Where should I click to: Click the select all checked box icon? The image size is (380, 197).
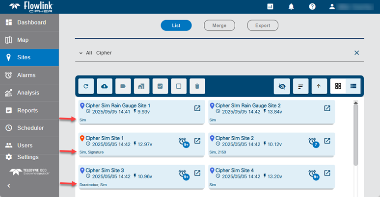tap(160, 86)
